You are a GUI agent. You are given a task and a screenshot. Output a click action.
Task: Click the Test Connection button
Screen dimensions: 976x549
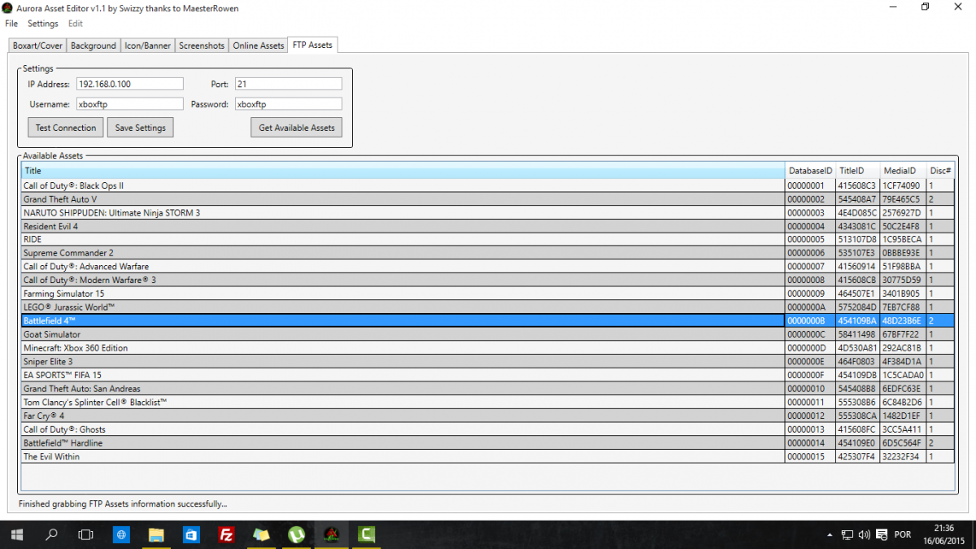coord(66,128)
